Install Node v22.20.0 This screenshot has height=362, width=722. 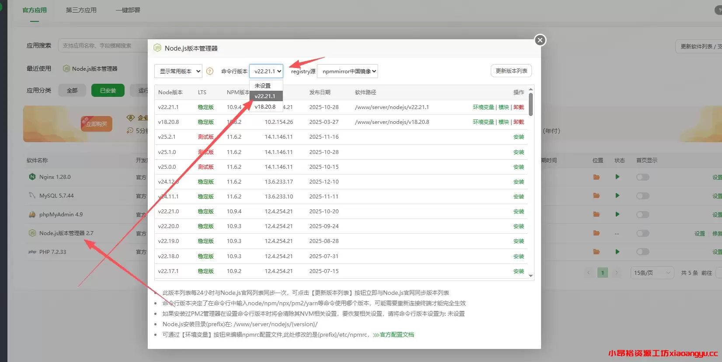pos(519,226)
